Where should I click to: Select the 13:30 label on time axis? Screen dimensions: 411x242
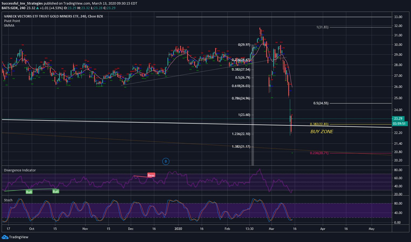pyautogui.click(x=249, y=229)
